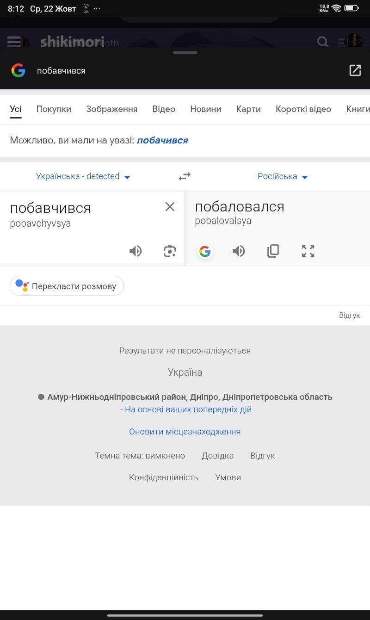Click the suggested spelling побачився
Screen dimensions: 370x620
click(162, 140)
